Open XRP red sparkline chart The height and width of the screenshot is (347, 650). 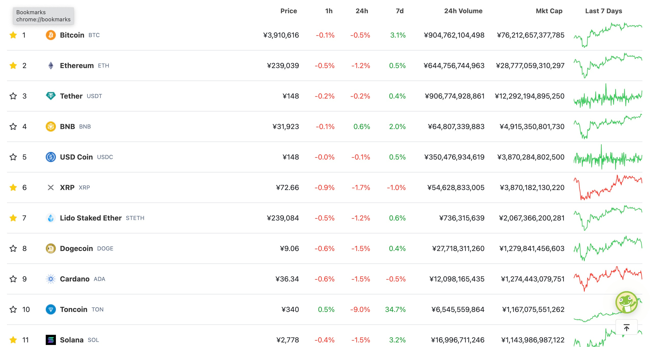point(608,187)
